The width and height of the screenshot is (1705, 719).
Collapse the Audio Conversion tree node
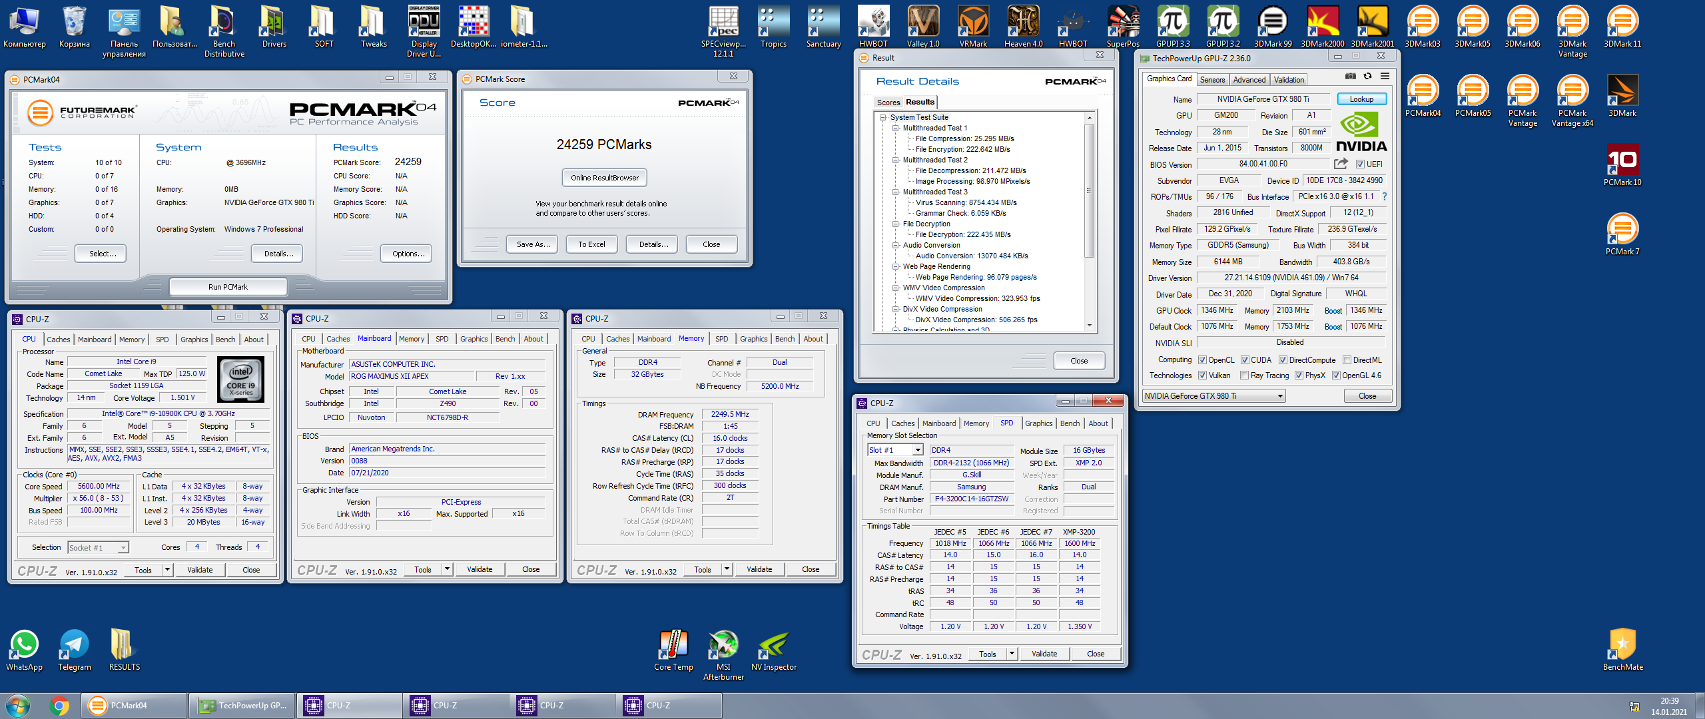pyautogui.click(x=896, y=245)
